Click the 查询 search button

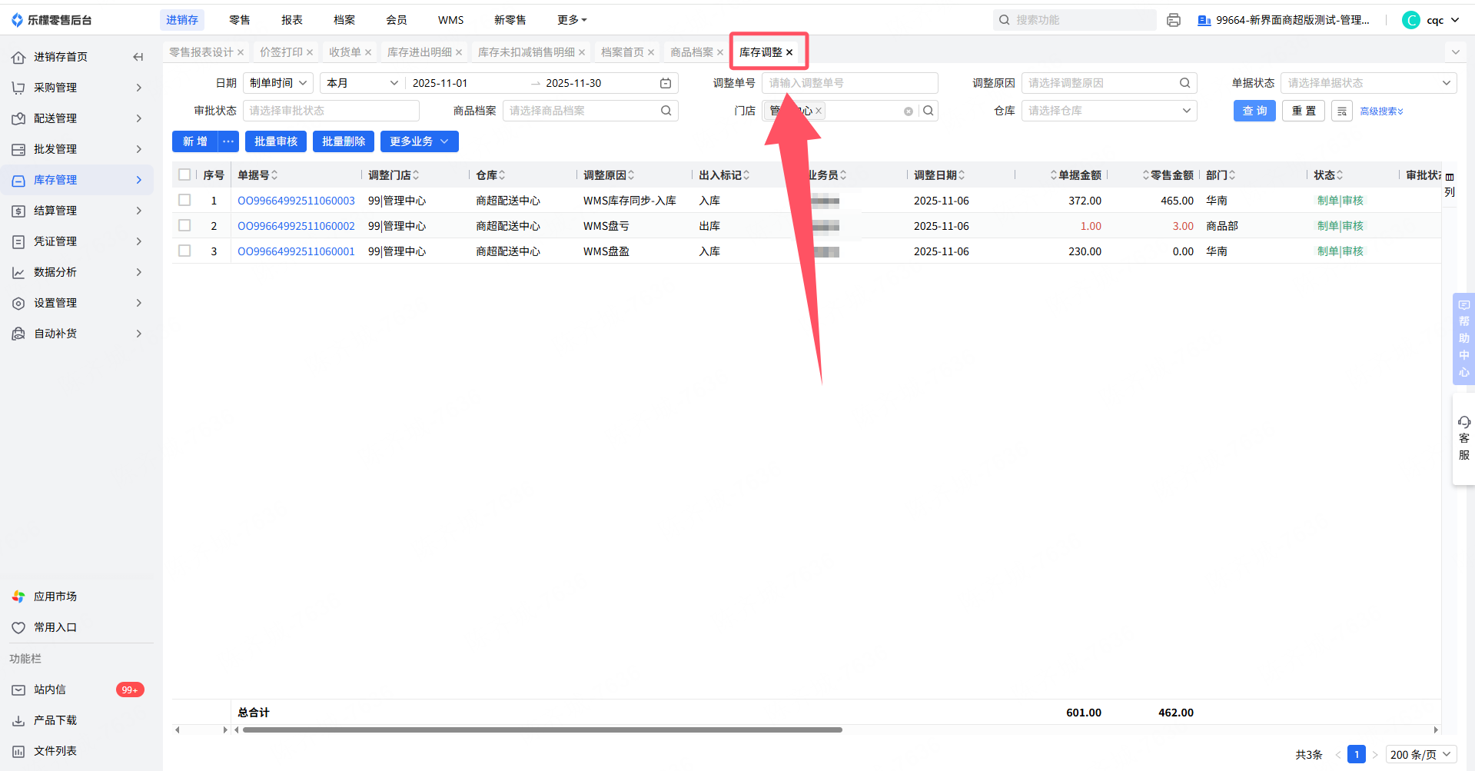[x=1255, y=111]
